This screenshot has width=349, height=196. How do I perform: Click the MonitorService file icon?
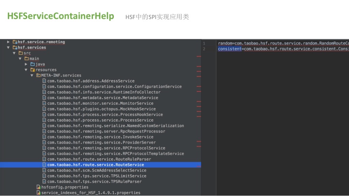point(44,103)
